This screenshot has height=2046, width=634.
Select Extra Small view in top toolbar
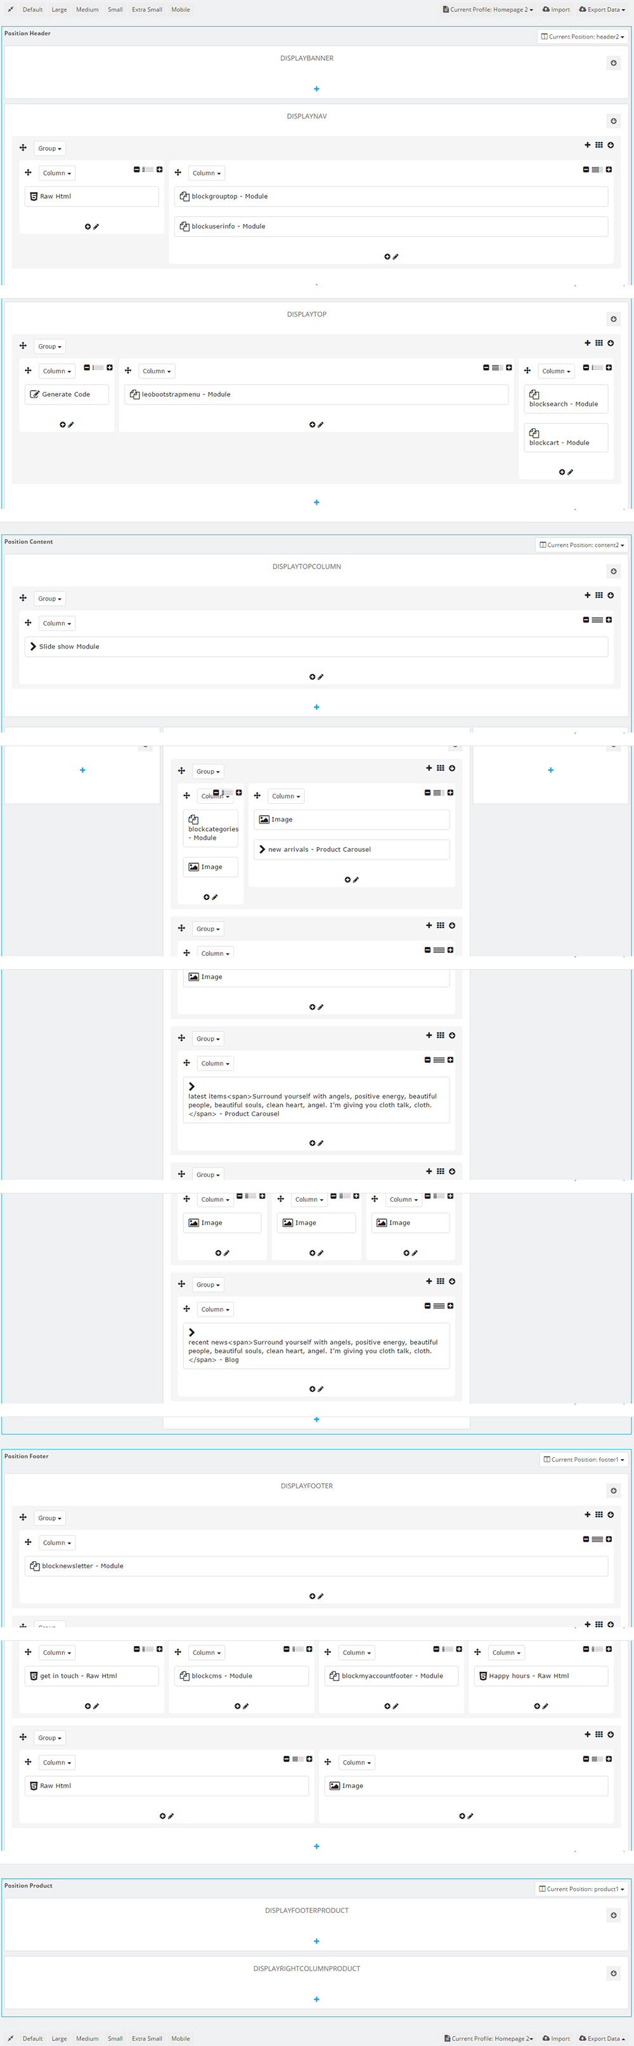tap(147, 10)
